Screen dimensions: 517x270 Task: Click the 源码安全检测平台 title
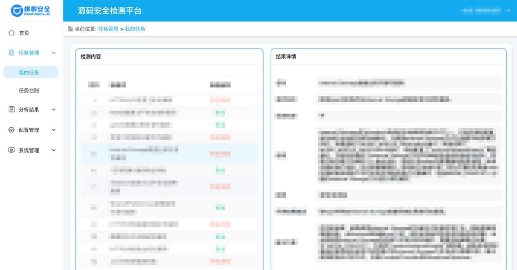(110, 11)
